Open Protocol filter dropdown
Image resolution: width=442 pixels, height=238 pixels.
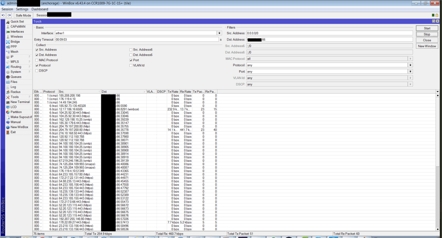click(x=410, y=65)
